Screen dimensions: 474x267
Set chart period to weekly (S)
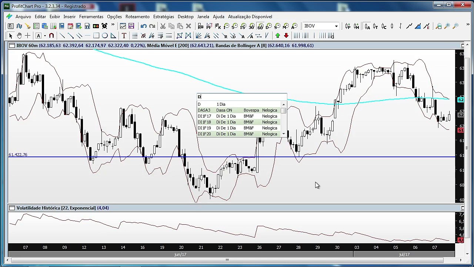(x=277, y=26)
